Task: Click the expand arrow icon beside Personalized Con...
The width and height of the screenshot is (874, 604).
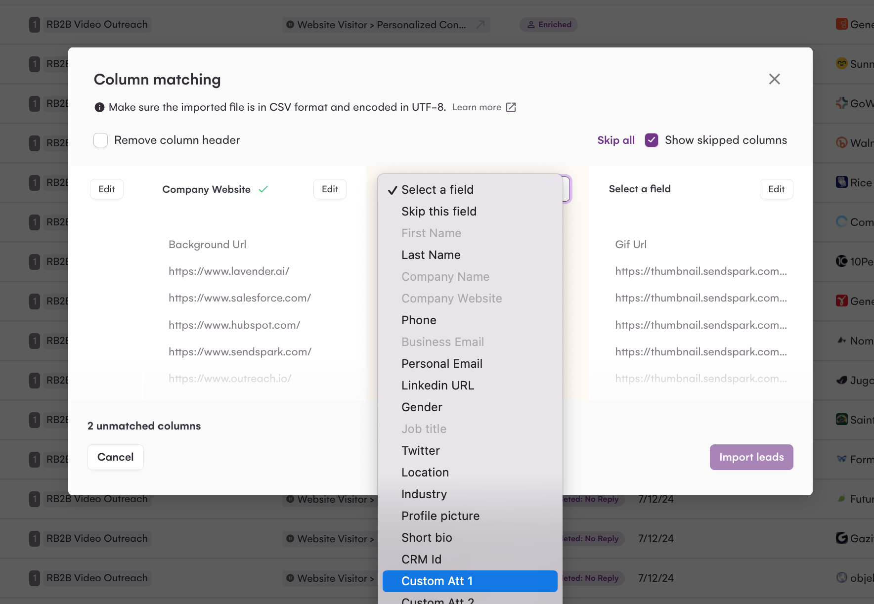Action: (x=480, y=25)
